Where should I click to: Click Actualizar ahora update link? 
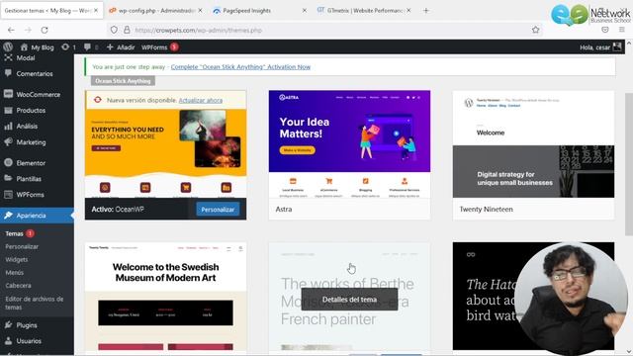coord(201,100)
